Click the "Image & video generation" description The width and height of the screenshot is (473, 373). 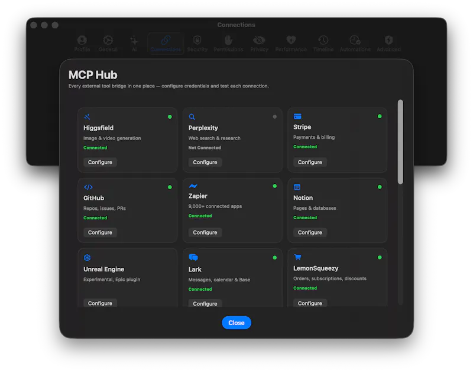click(112, 138)
